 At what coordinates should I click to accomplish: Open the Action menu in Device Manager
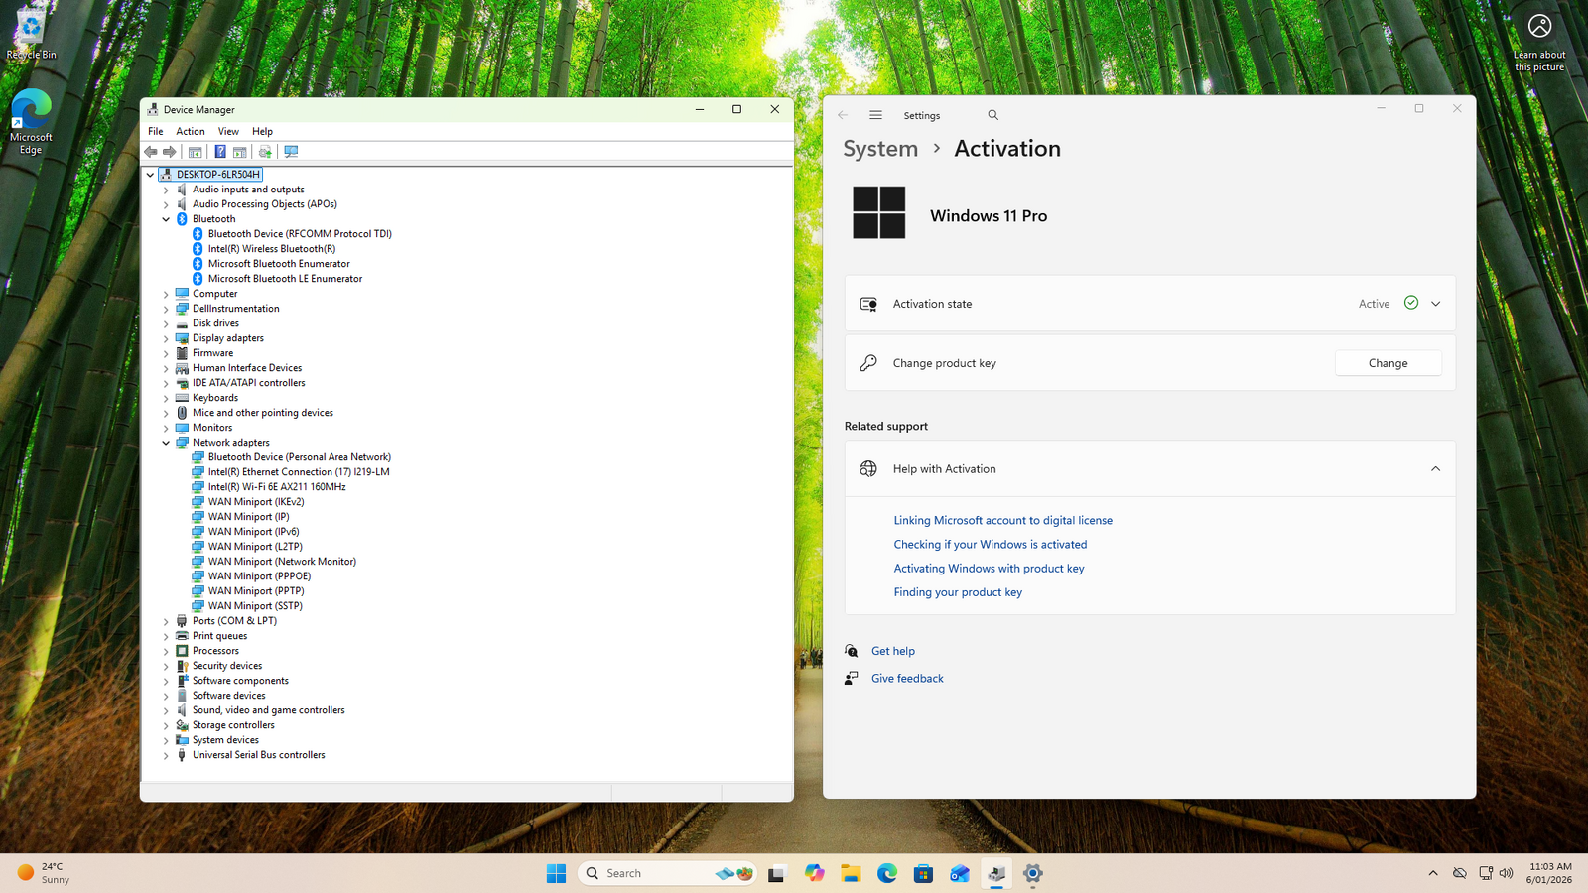pos(190,131)
